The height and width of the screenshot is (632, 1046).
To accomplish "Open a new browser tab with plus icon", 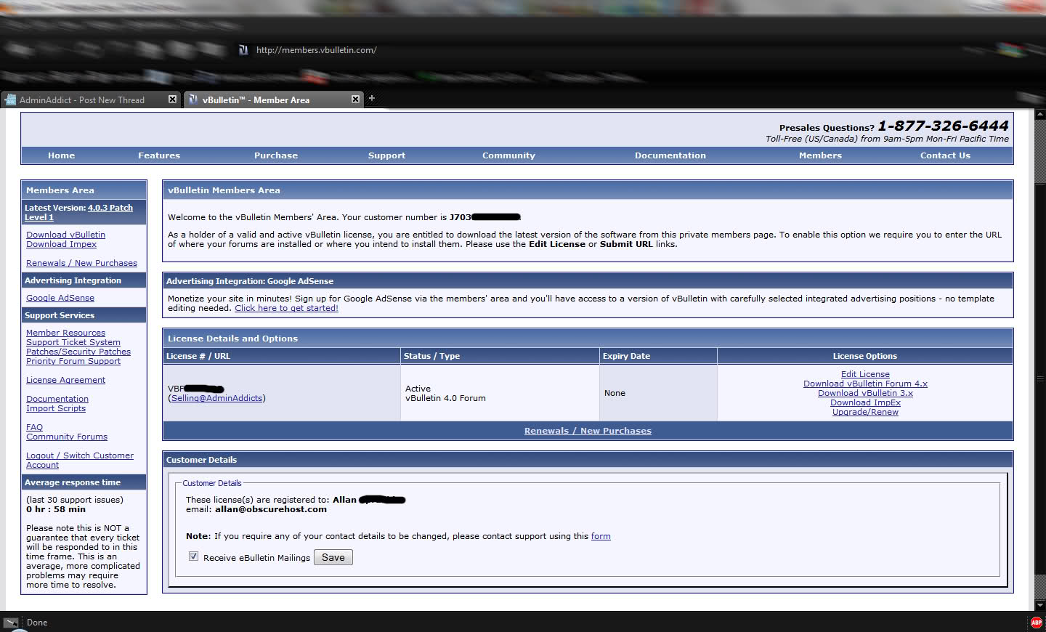I will tap(372, 98).
